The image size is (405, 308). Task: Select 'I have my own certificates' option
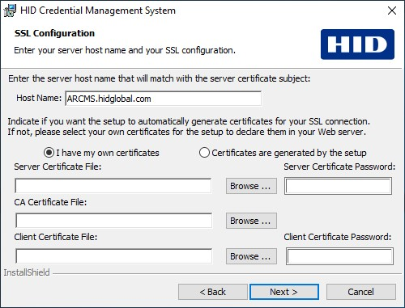click(49, 153)
